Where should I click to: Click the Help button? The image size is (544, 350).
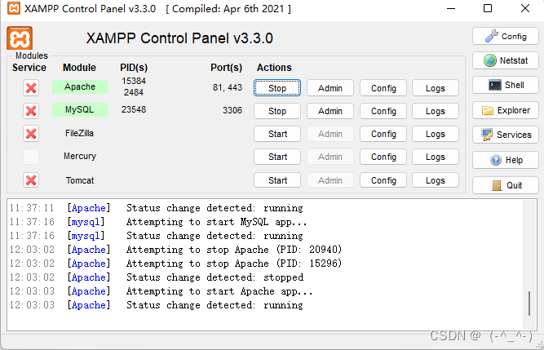[x=506, y=160]
